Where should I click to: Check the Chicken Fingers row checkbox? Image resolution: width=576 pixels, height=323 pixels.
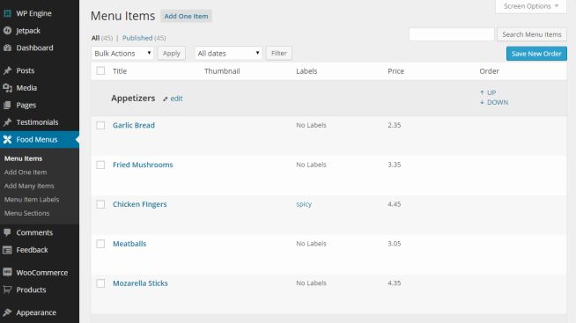coord(100,204)
